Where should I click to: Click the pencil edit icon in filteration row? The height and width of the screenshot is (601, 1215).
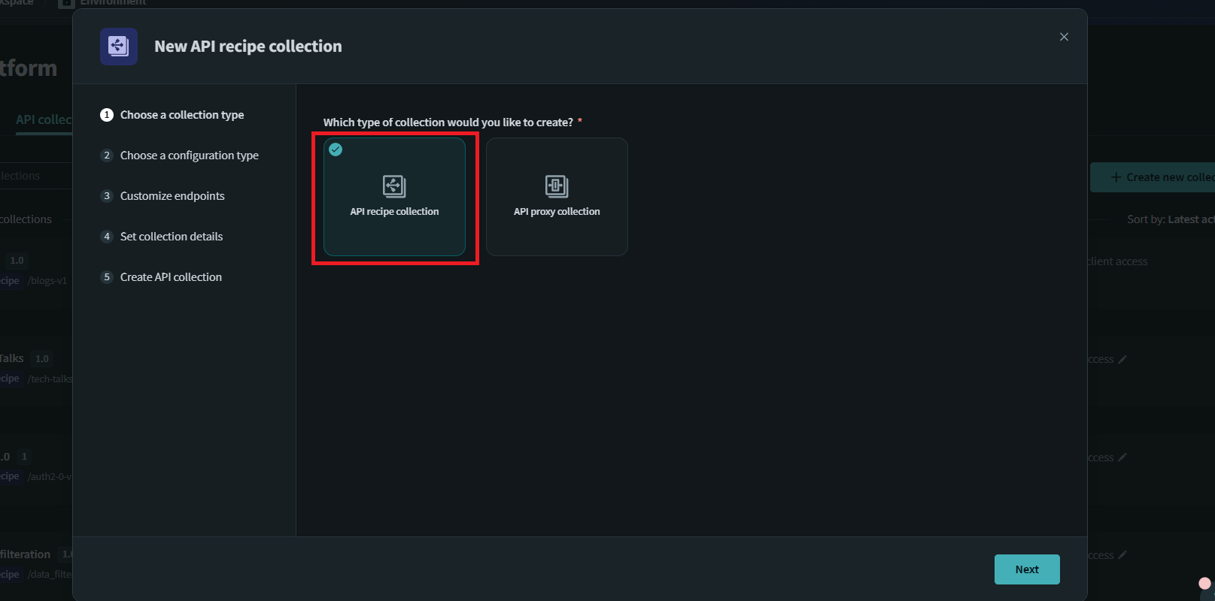[1122, 555]
